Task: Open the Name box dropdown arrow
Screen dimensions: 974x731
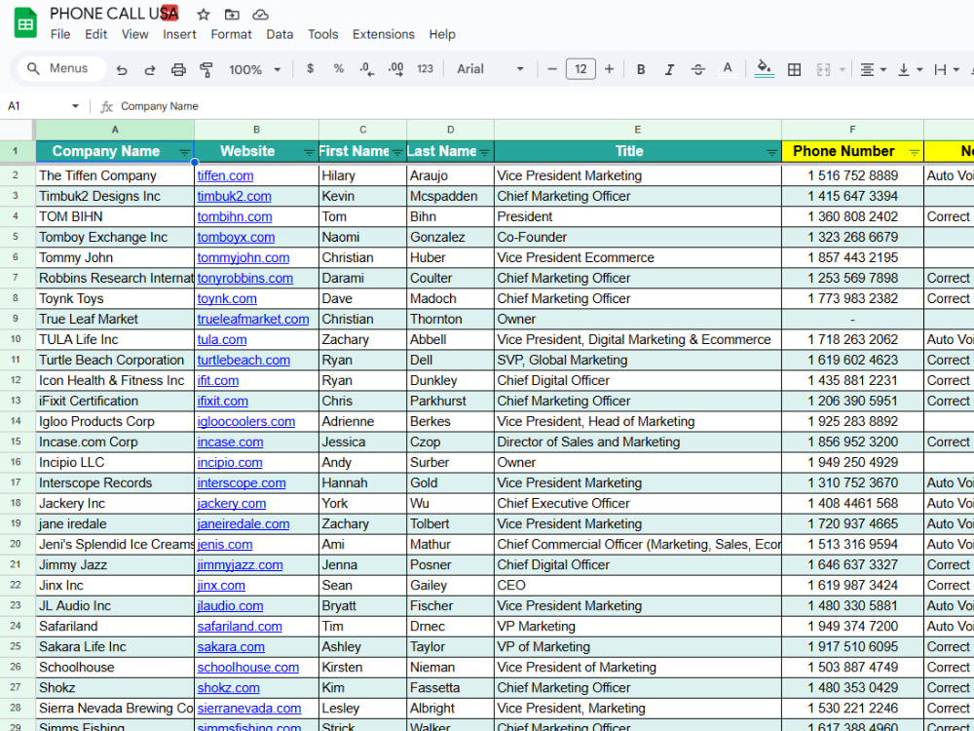Action: pyautogui.click(x=75, y=106)
